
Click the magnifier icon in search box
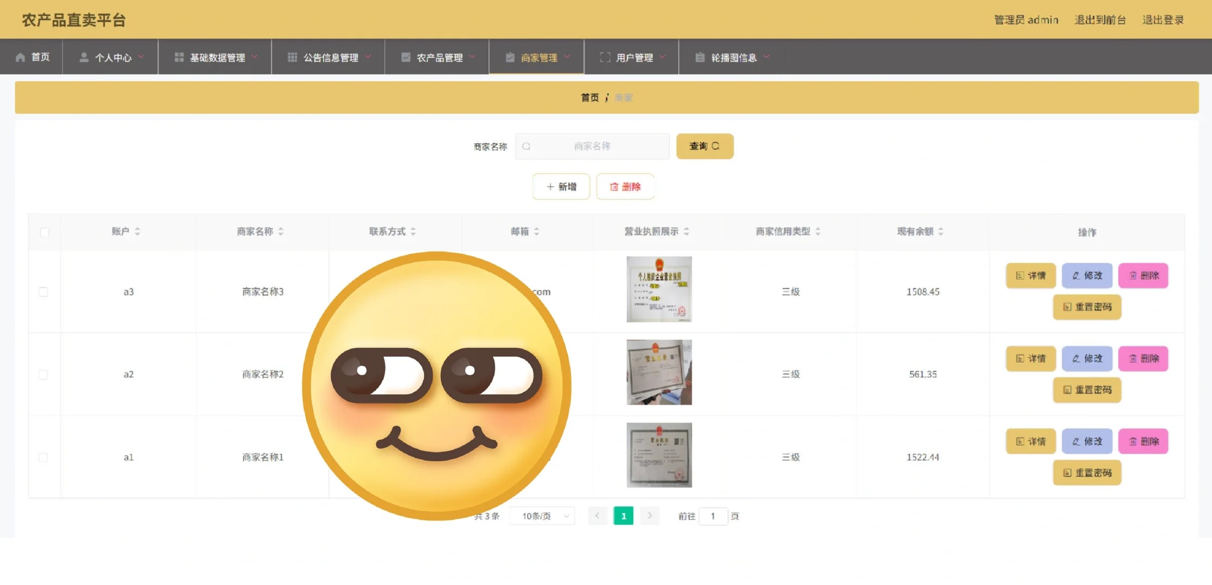(x=526, y=146)
